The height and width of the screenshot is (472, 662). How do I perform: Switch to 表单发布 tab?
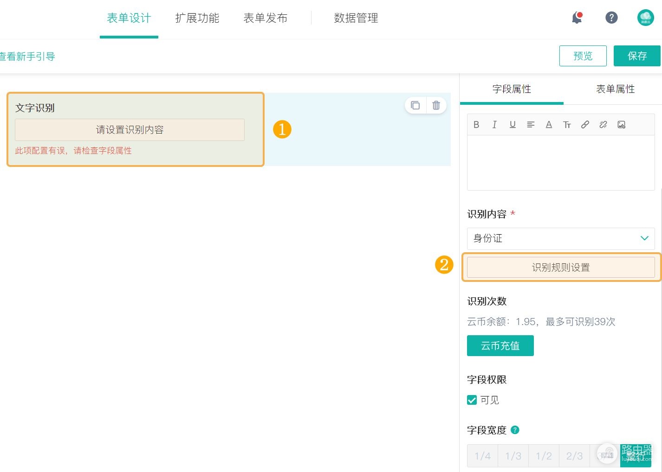(x=266, y=18)
